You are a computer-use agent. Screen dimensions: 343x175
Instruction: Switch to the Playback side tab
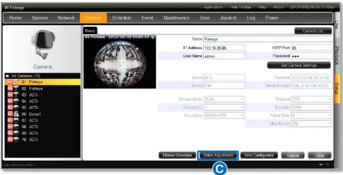(337, 56)
